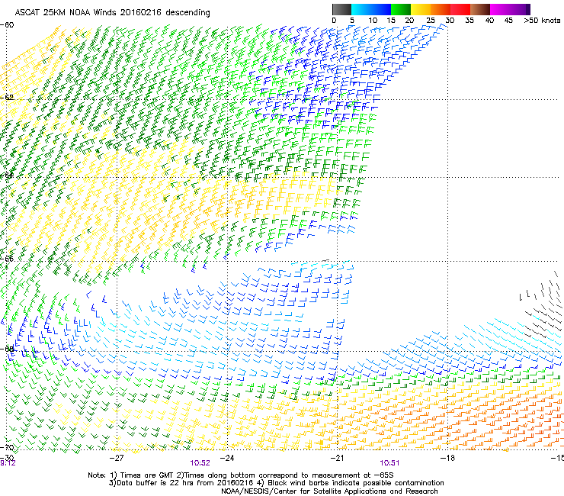Select the cyan legend color band

point(361,9)
